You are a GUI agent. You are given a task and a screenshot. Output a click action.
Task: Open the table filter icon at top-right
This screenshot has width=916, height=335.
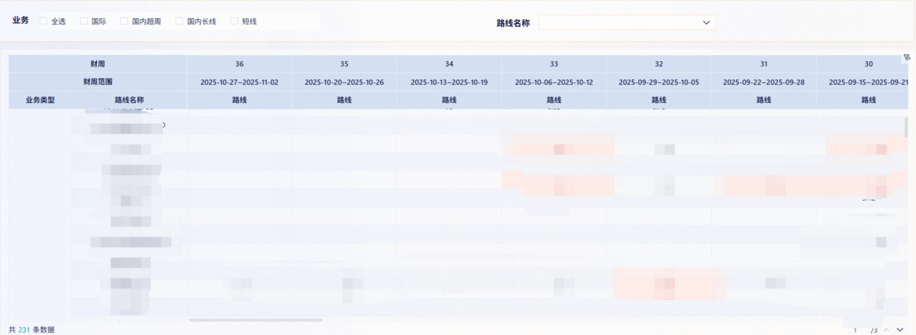(907, 57)
